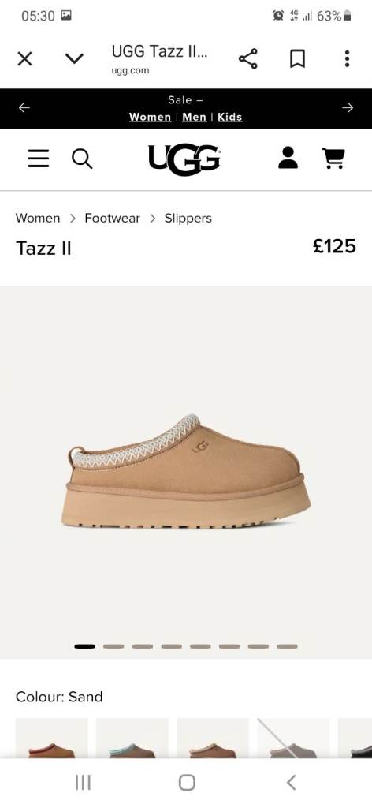Go to previous promo banner arrow

(x=24, y=107)
